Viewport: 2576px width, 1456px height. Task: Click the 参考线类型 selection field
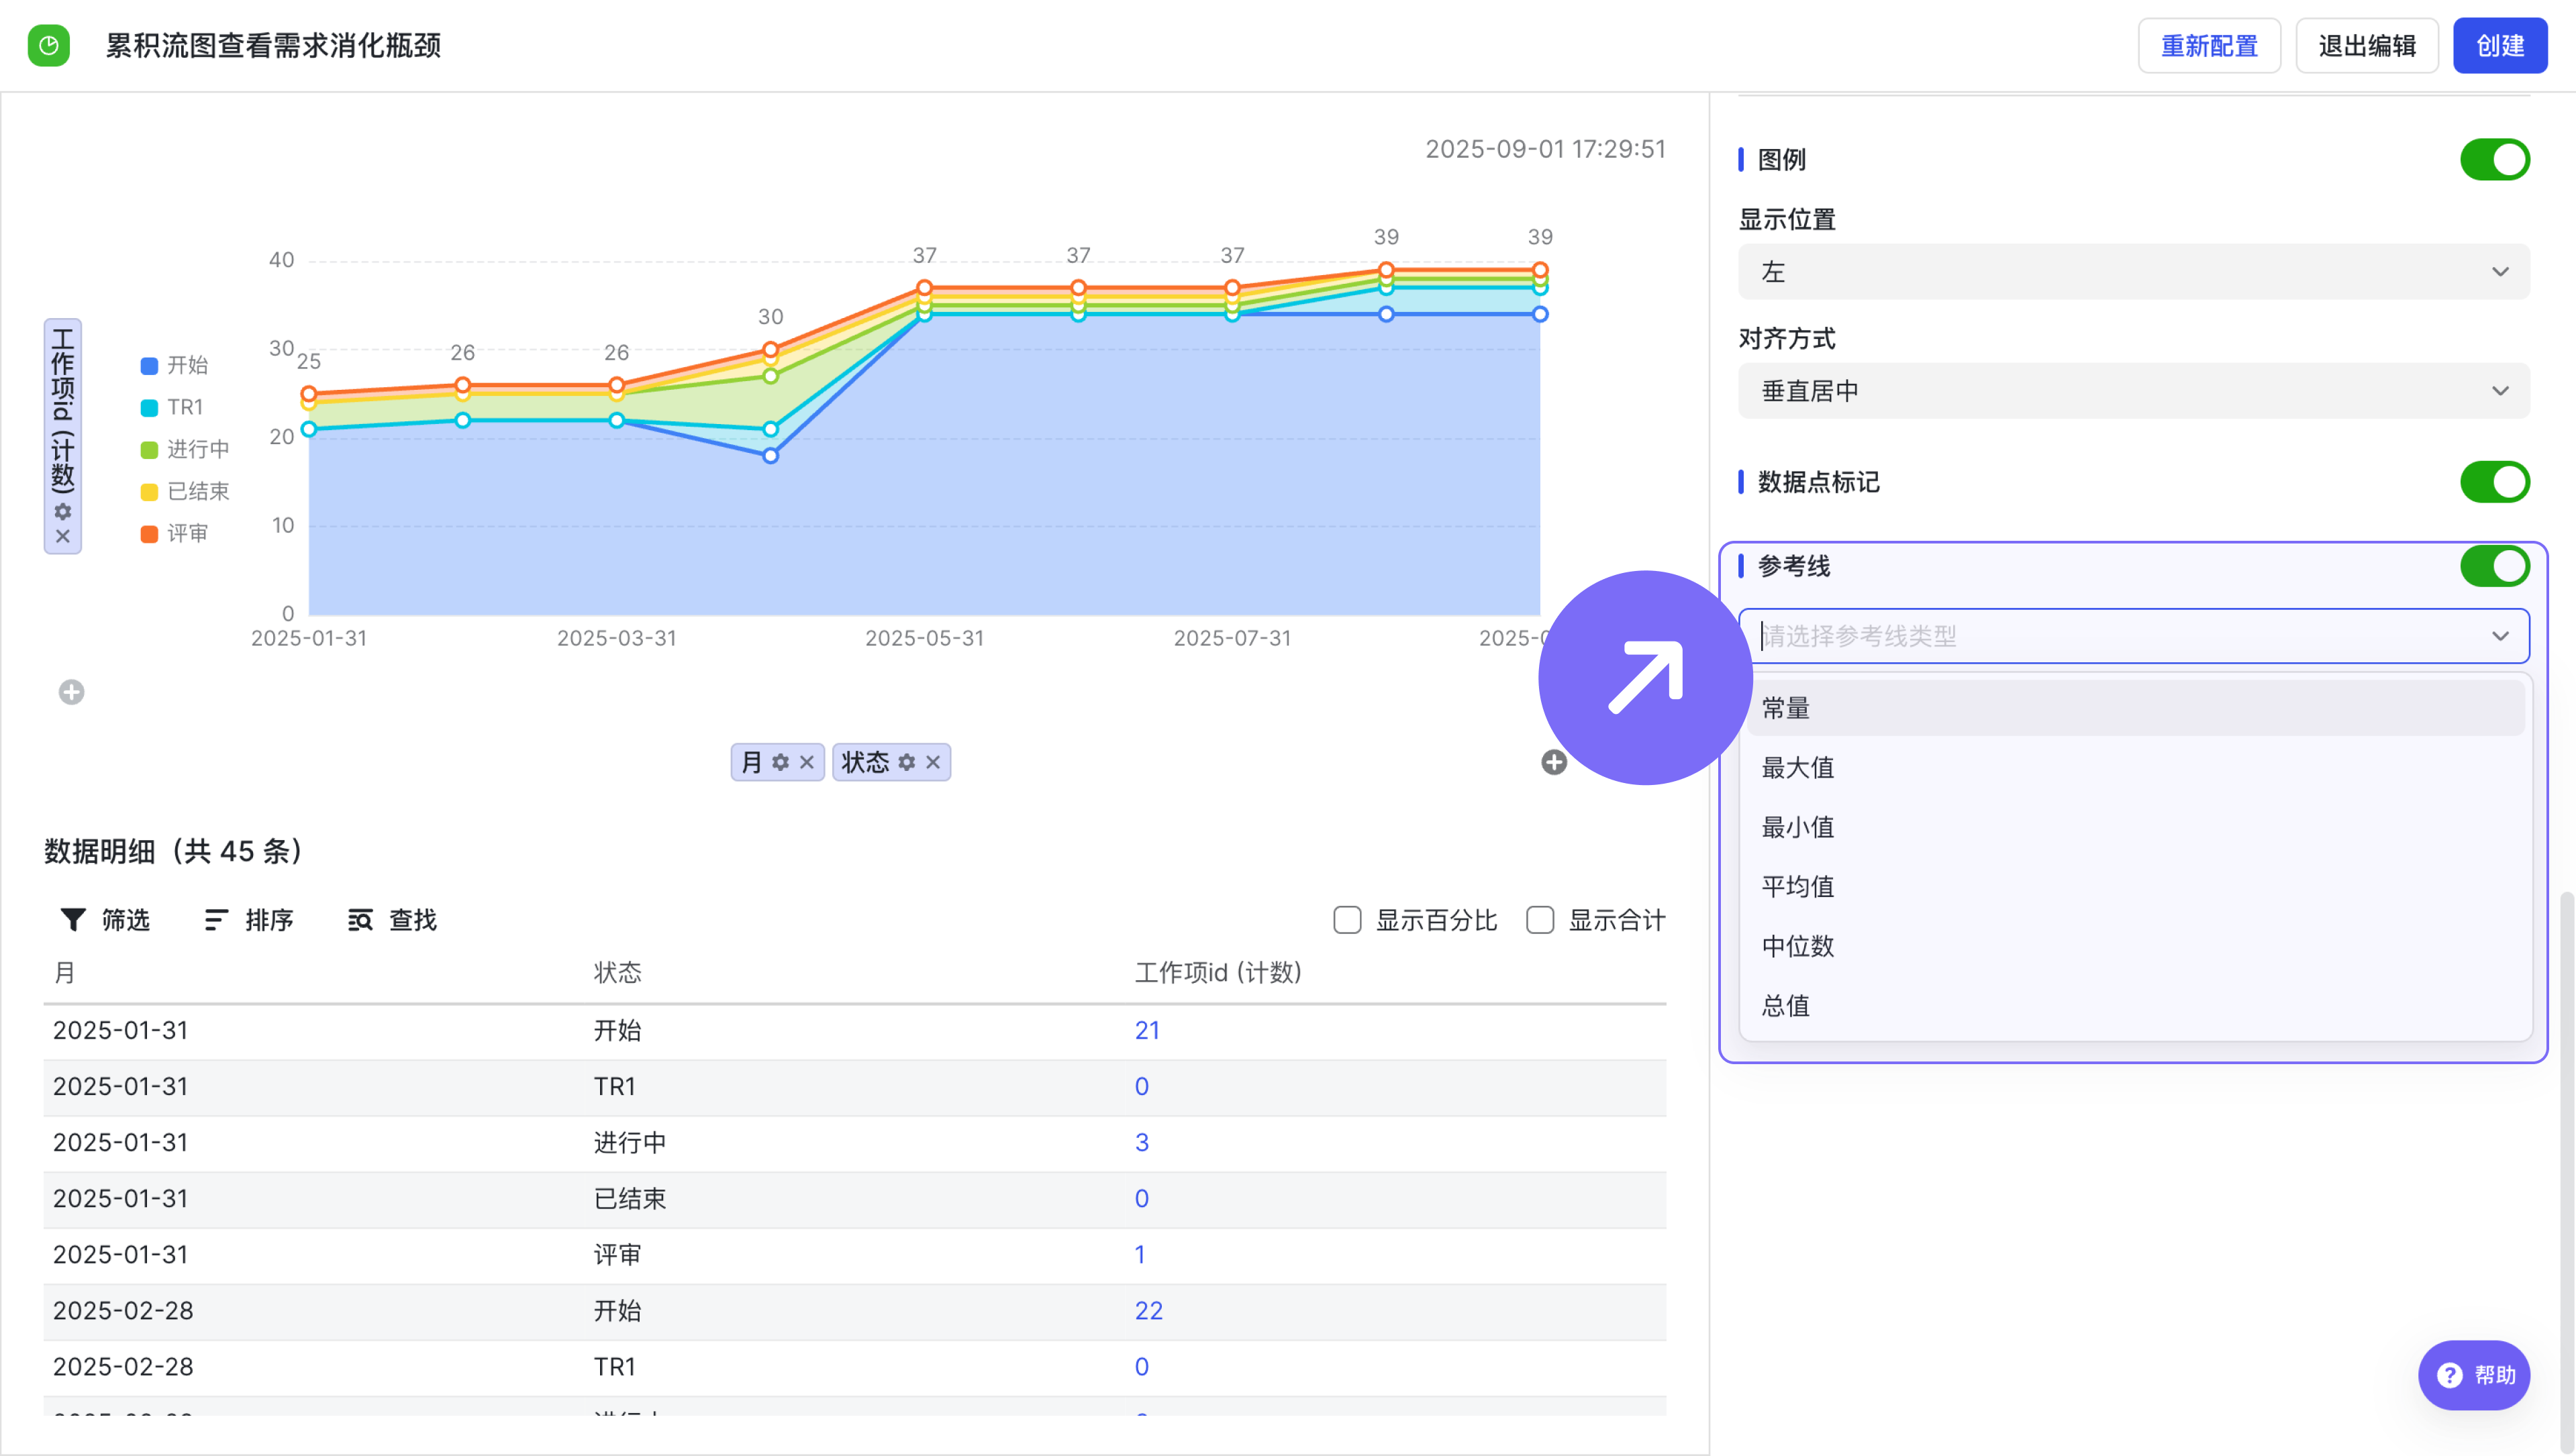[2134, 635]
